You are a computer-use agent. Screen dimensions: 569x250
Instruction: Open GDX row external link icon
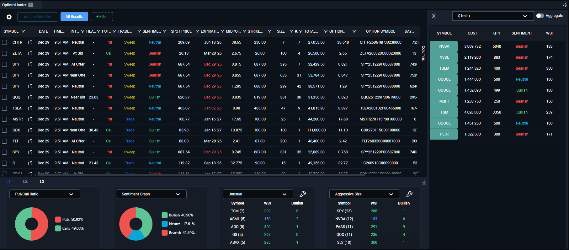point(30,130)
